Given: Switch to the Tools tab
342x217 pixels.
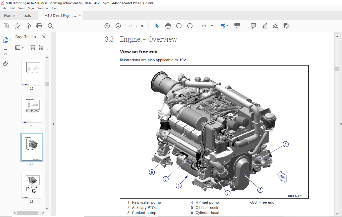Looking at the screenshot, I should [26, 16].
